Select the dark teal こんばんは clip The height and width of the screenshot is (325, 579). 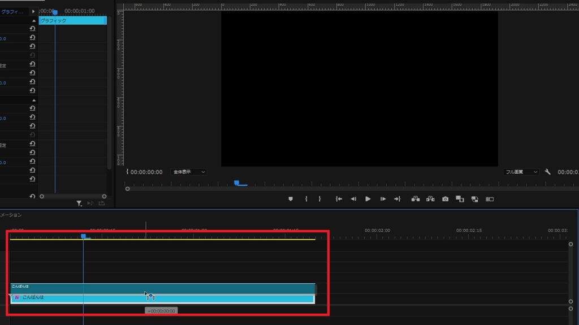click(x=163, y=288)
